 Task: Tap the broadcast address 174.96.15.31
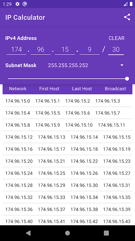point(117,185)
